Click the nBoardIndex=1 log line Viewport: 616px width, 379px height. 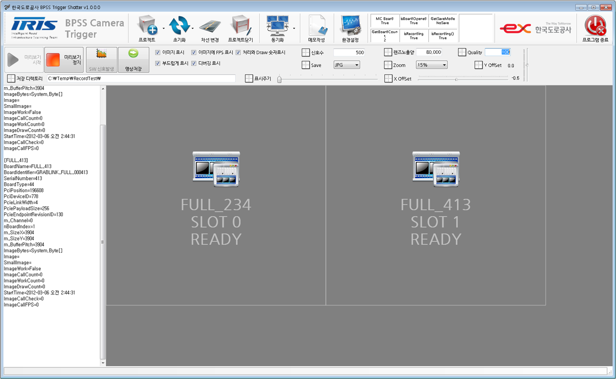click(19, 226)
